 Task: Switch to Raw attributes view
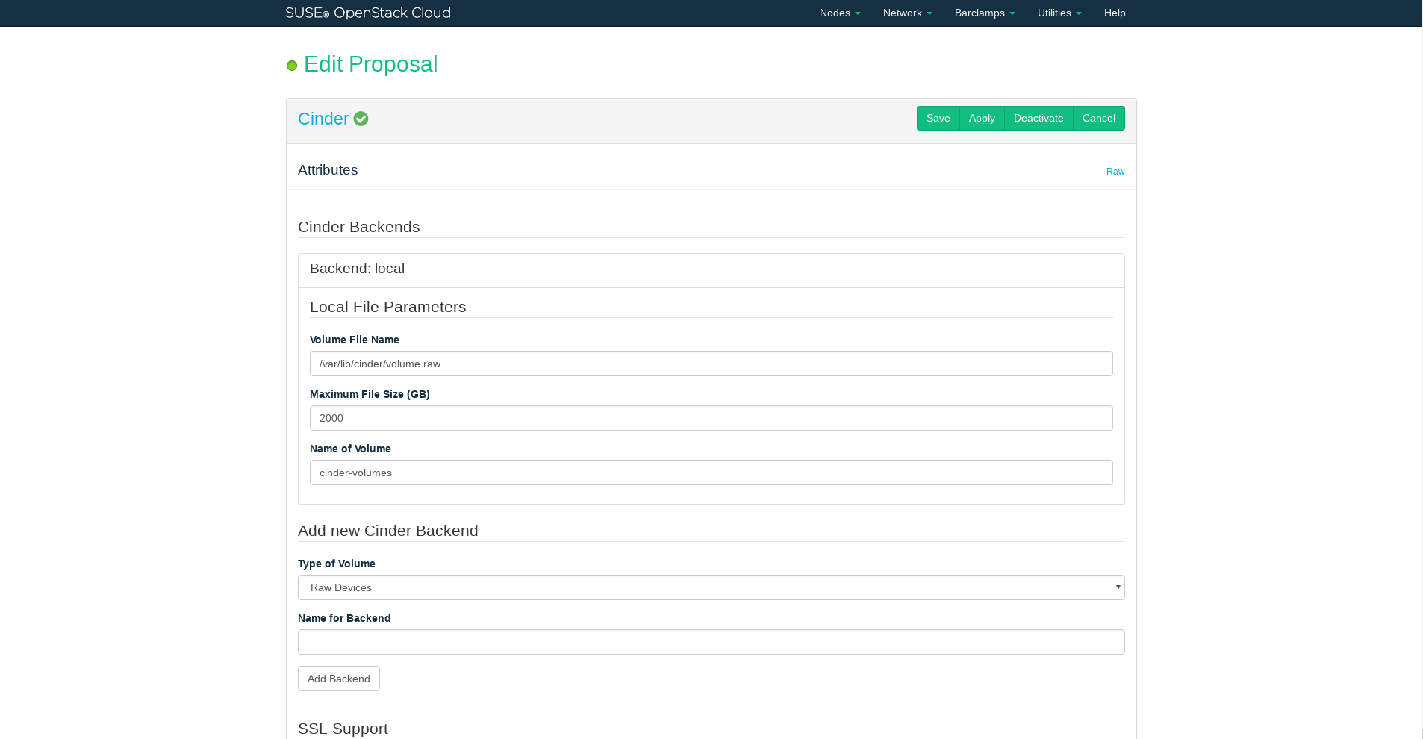[x=1115, y=172]
